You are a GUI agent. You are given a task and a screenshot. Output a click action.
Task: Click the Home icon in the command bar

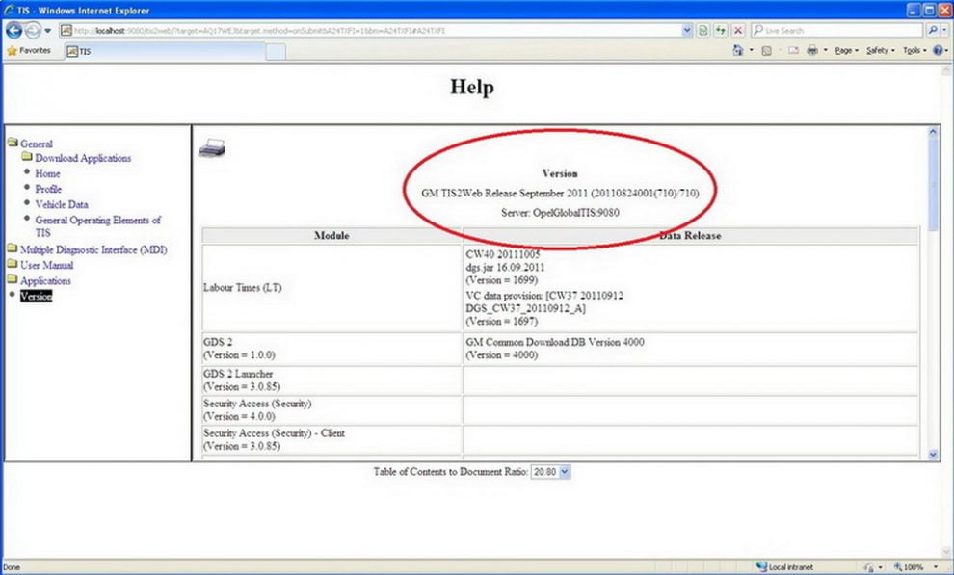pos(736,49)
